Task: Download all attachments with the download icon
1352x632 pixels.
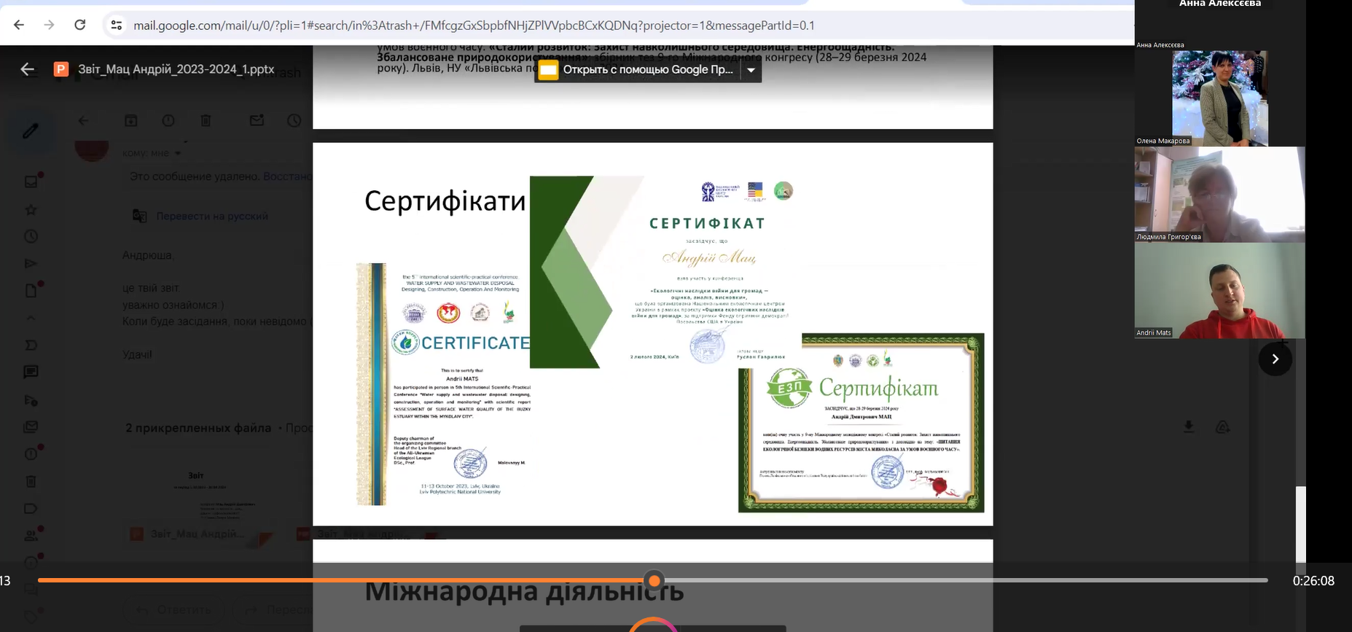Action: pos(1189,427)
